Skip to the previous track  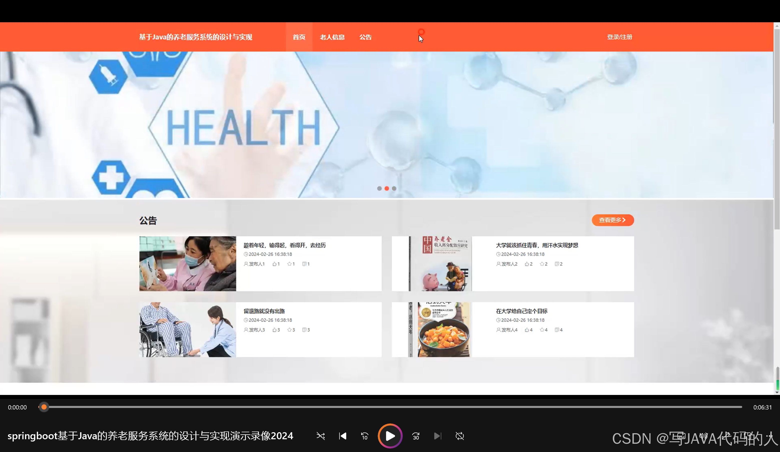(x=343, y=436)
